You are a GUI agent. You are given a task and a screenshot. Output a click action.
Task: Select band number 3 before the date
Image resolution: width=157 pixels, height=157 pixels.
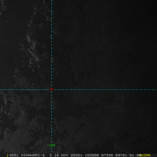click(x=51, y=155)
